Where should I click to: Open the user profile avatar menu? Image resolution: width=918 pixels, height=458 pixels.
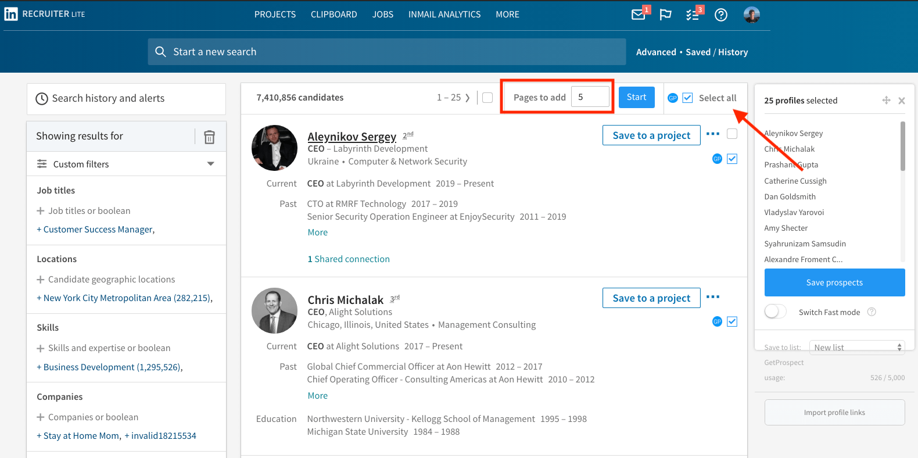pos(752,15)
